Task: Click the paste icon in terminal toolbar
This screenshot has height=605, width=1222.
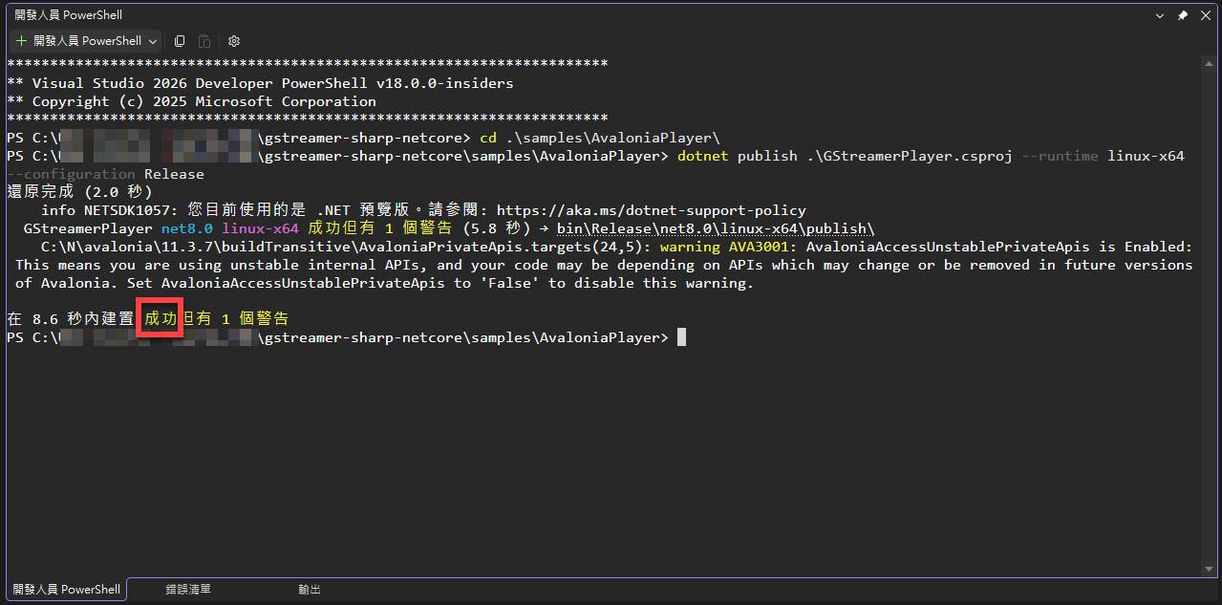Action: pos(204,41)
